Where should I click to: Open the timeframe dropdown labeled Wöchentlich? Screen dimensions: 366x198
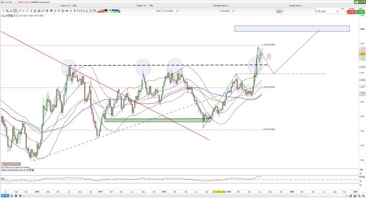click(227, 11)
